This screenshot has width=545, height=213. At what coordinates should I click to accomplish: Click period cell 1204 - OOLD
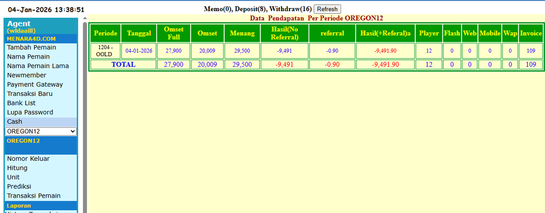pyautogui.click(x=106, y=51)
